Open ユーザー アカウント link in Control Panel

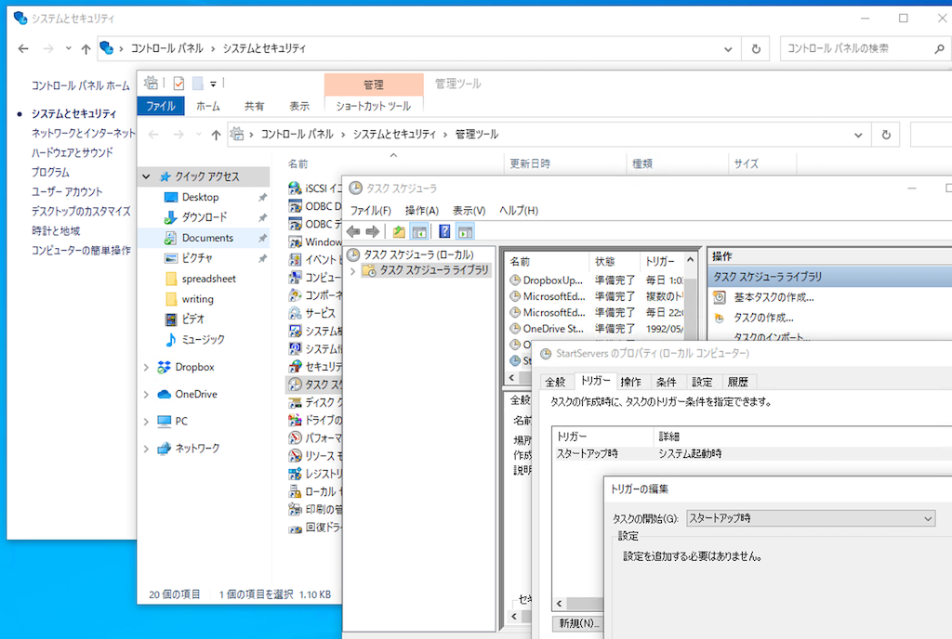67,191
